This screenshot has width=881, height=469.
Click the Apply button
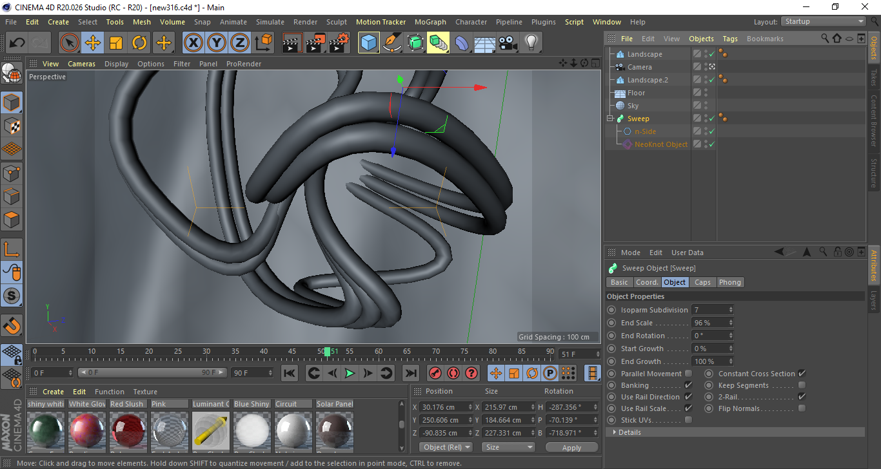tap(571, 447)
